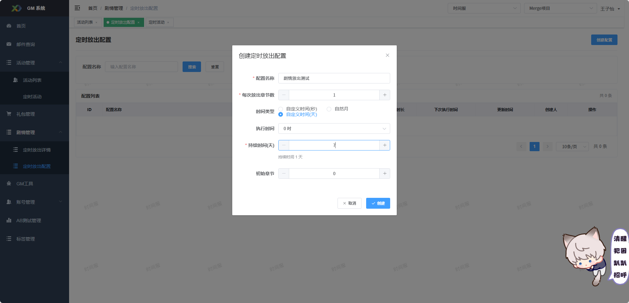Click the 首页 home icon in sidebar
The height and width of the screenshot is (303, 629).
point(9,26)
